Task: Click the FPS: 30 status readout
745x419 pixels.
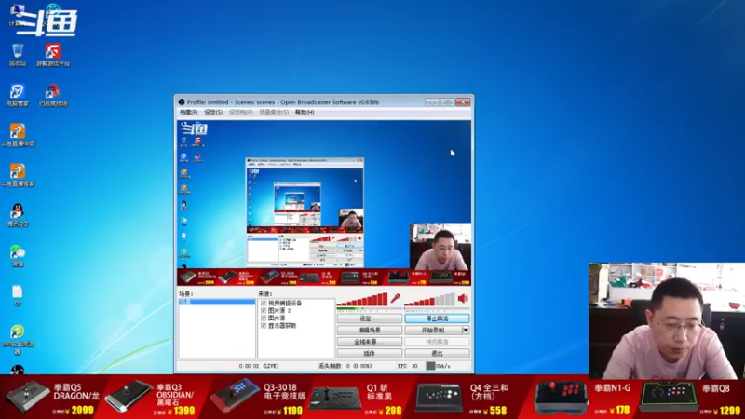Action: pos(408,366)
